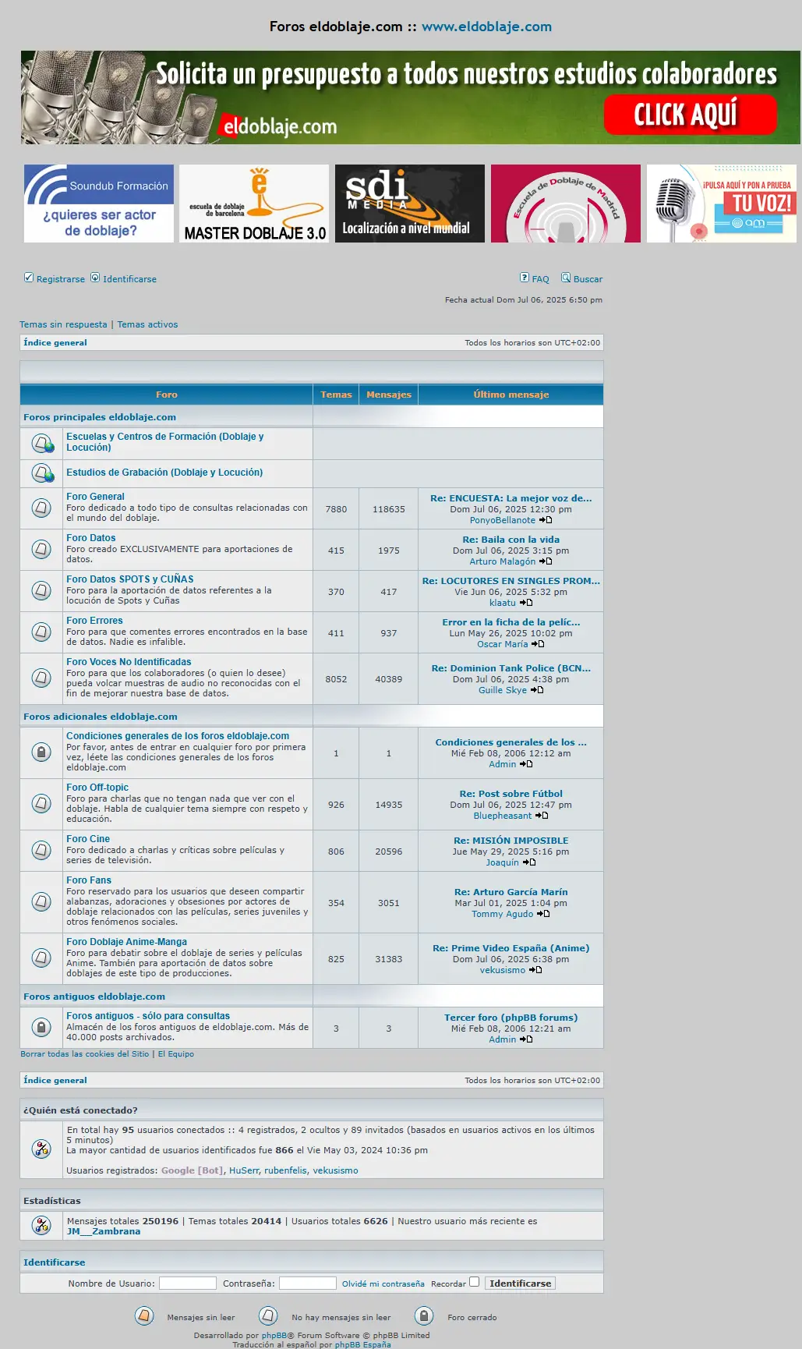View latest post icon beside Joaquín
Screen dimensions: 802x1349
pyautogui.click(x=529, y=862)
